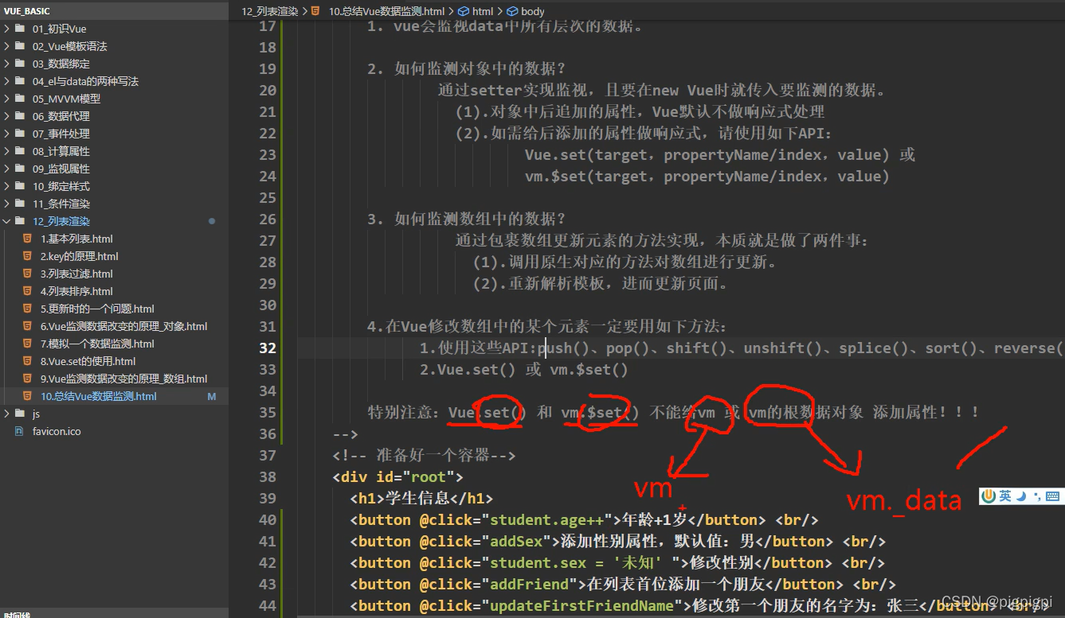Open the soft keyboard icon in IME toolbar
This screenshot has width=1065, height=618.
(1053, 496)
